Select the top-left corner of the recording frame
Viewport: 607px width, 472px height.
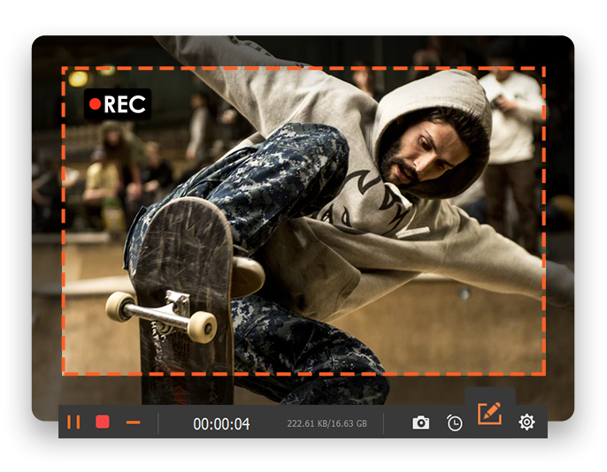click(x=63, y=68)
